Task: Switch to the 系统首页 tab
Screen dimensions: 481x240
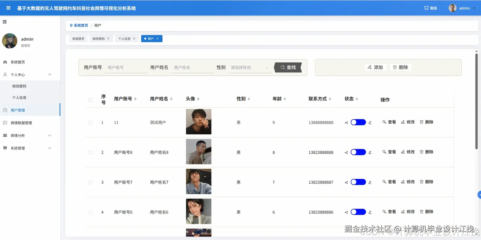Action: pyautogui.click(x=78, y=38)
